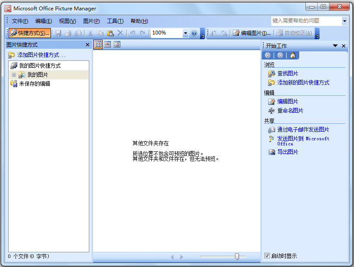Click the Paste clipboard icon
354x267 pixels.
click(110, 33)
